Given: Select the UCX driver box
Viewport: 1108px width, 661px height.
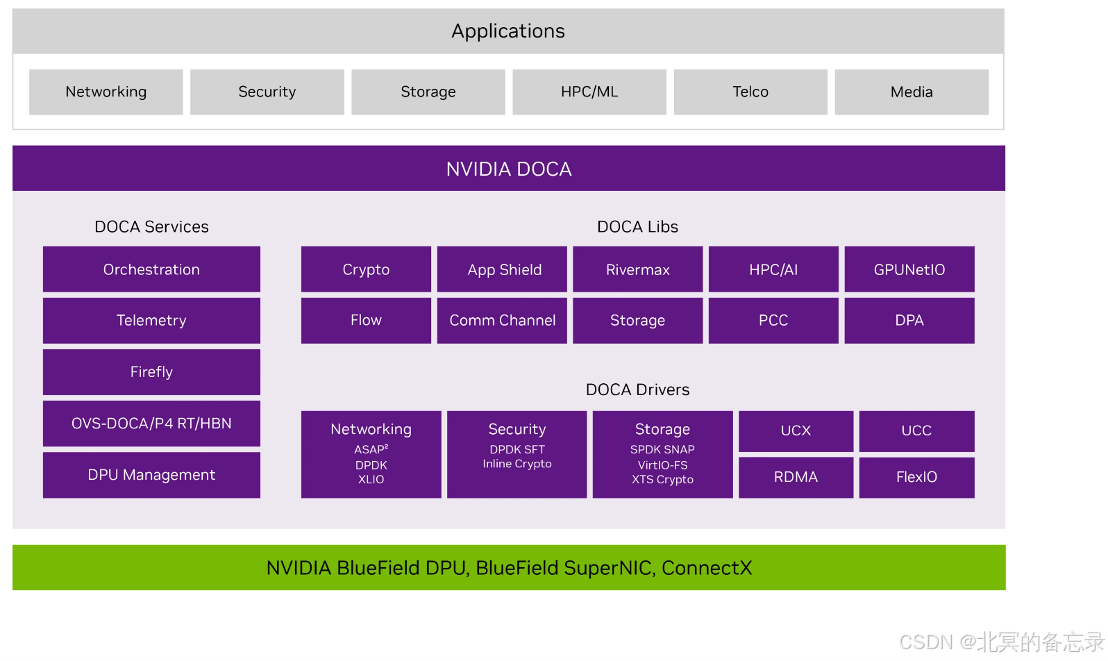Looking at the screenshot, I should tap(796, 431).
